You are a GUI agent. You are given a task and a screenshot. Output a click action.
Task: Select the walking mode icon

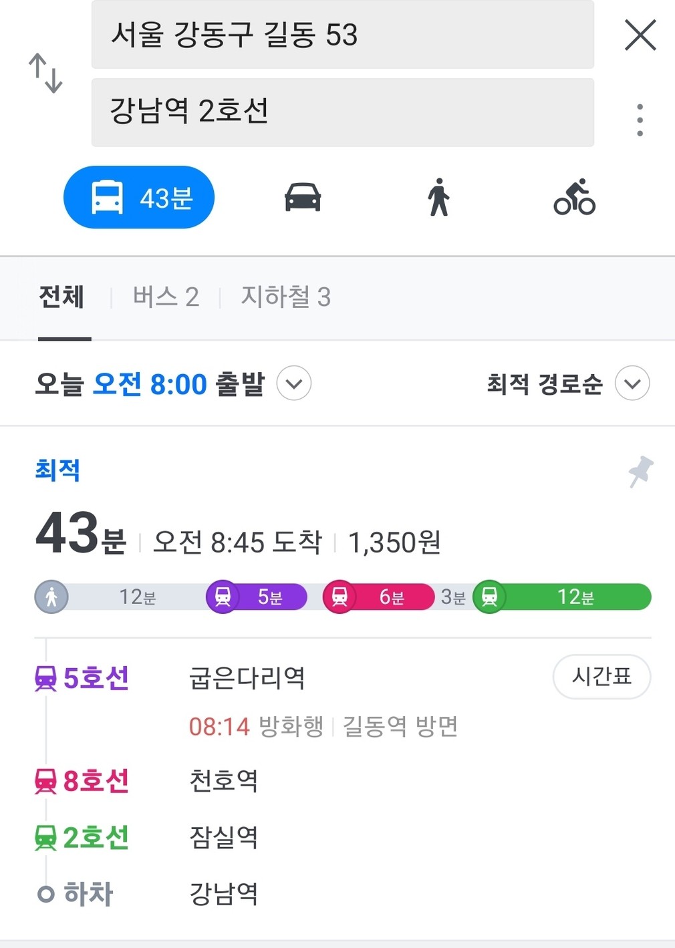coord(438,197)
